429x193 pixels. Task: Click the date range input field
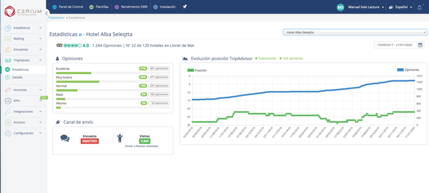pos(399,45)
